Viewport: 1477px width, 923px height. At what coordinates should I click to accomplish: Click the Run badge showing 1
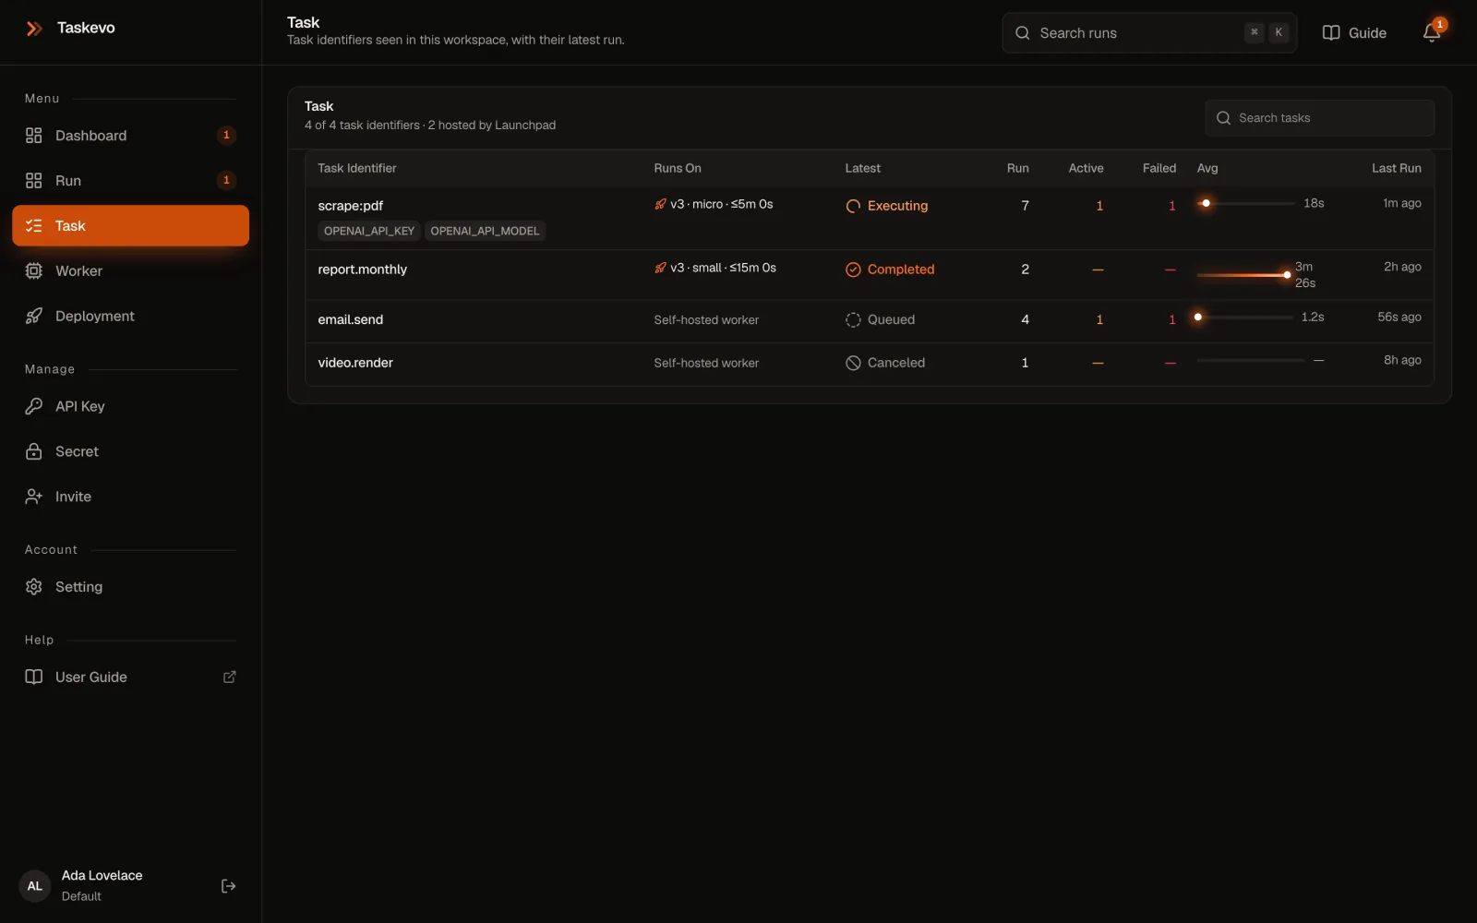coord(226,181)
